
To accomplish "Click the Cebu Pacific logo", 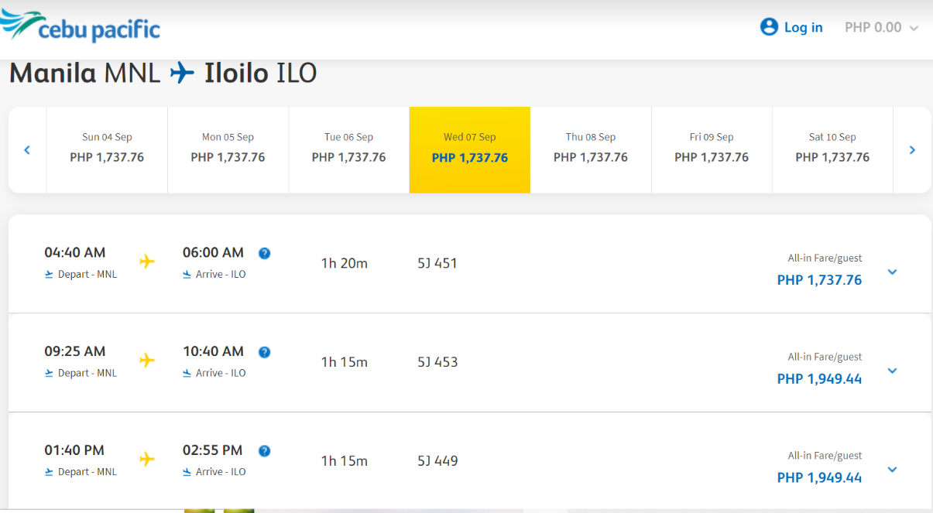I will [81, 26].
